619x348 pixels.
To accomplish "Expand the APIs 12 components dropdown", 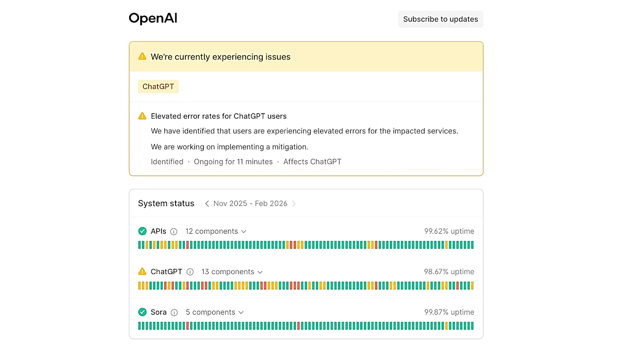I will tap(215, 231).
